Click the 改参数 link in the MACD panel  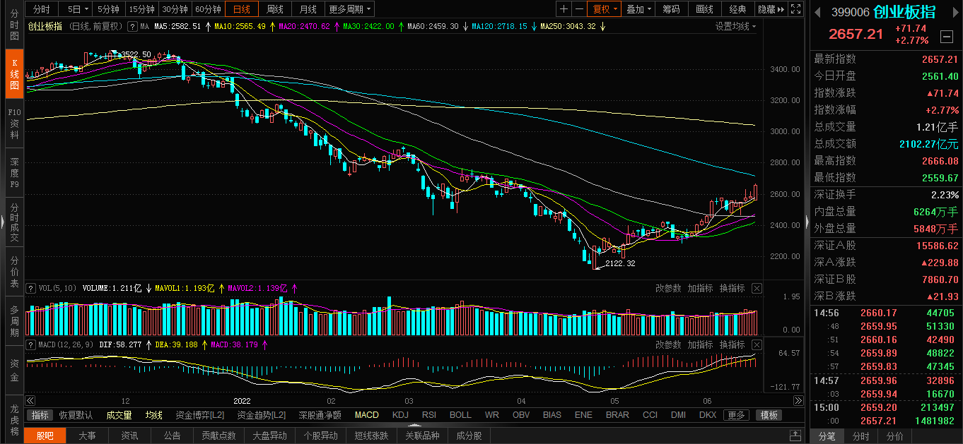[x=668, y=344]
